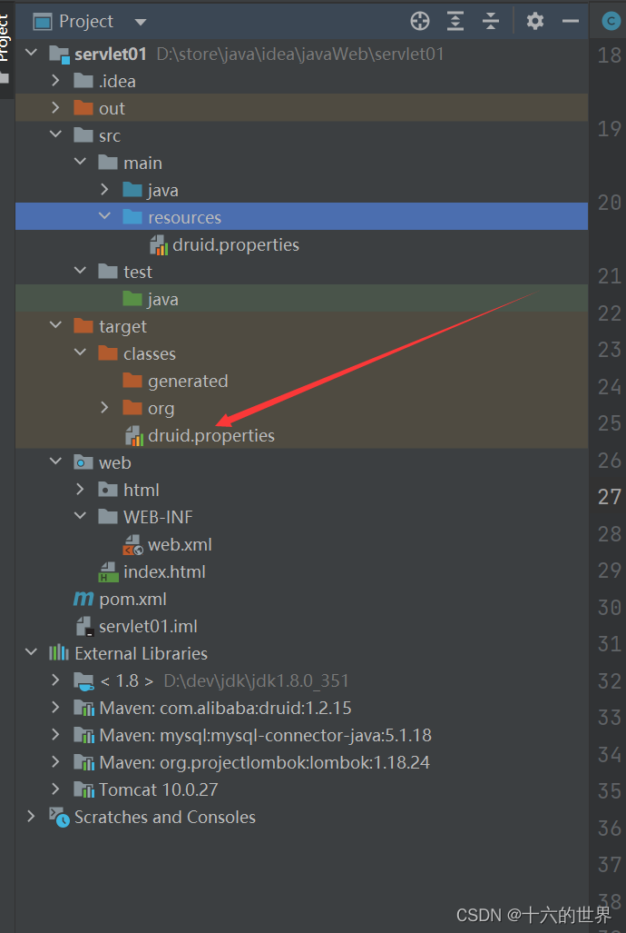
Task: Select the test folder label
Action: click(x=138, y=272)
